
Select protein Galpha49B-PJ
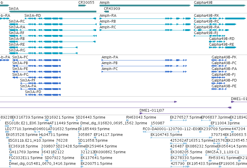[219, 78]
